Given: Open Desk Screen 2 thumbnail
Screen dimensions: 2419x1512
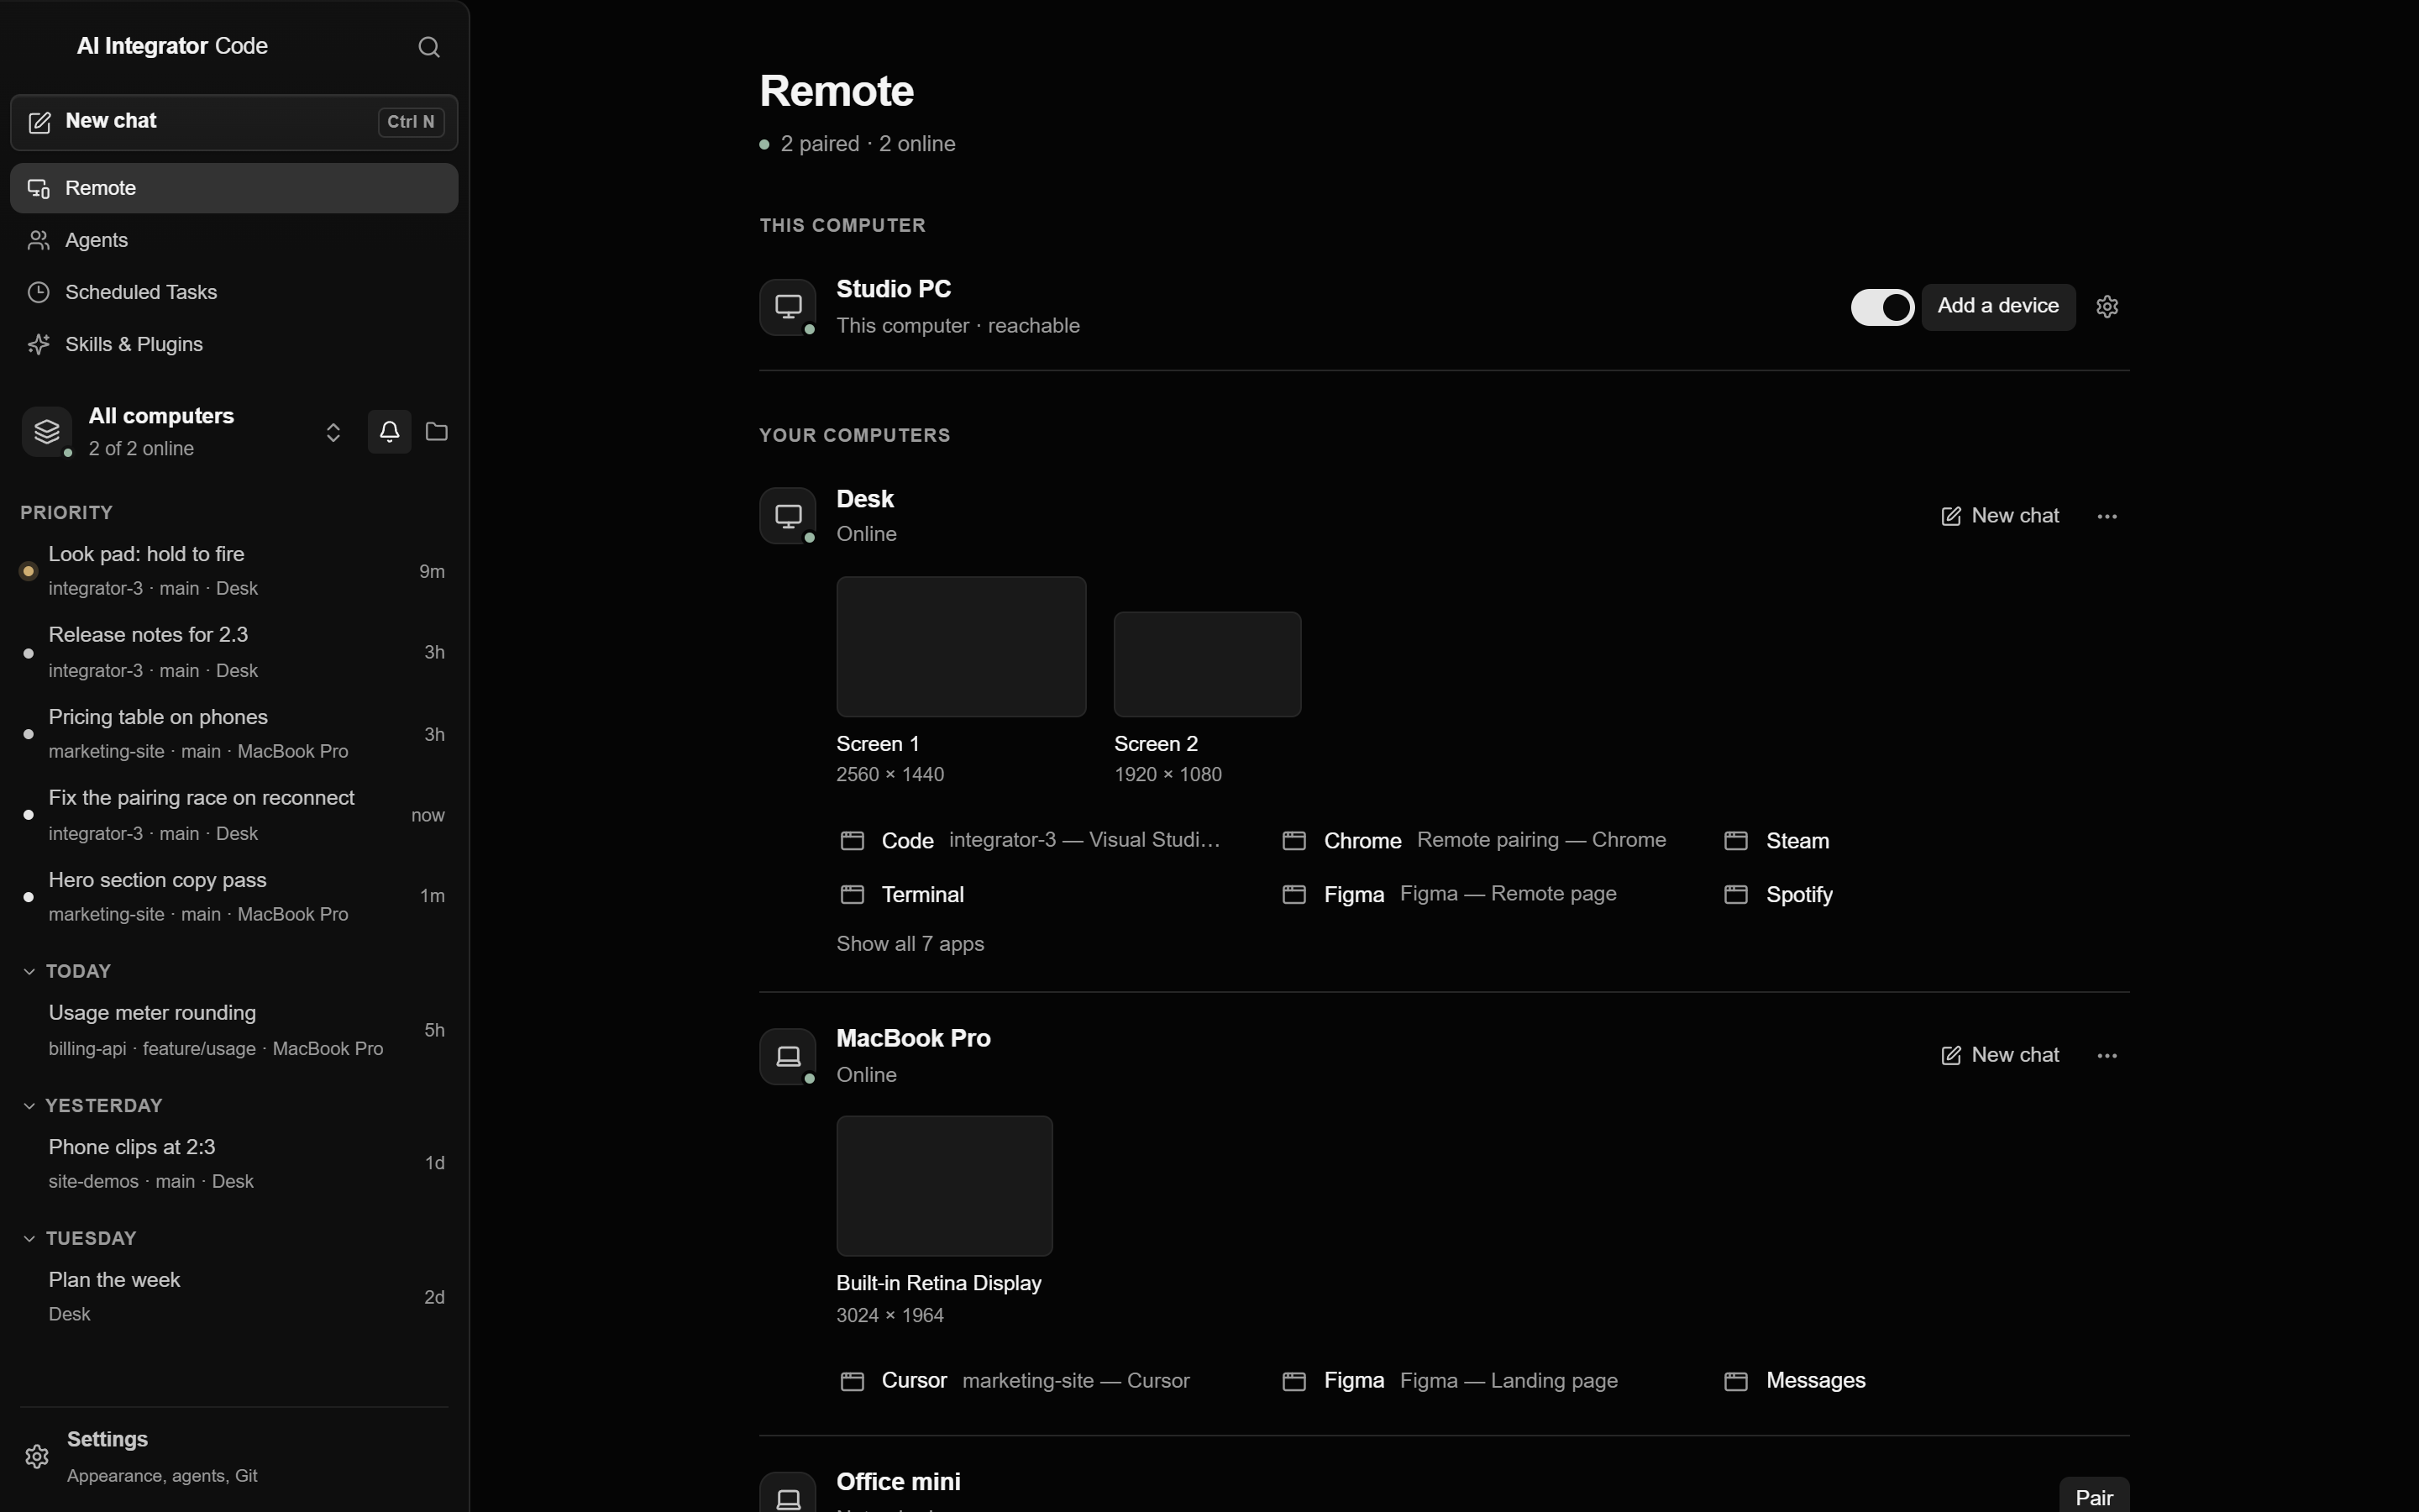Looking at the screenshot, I should point(1208,664).
